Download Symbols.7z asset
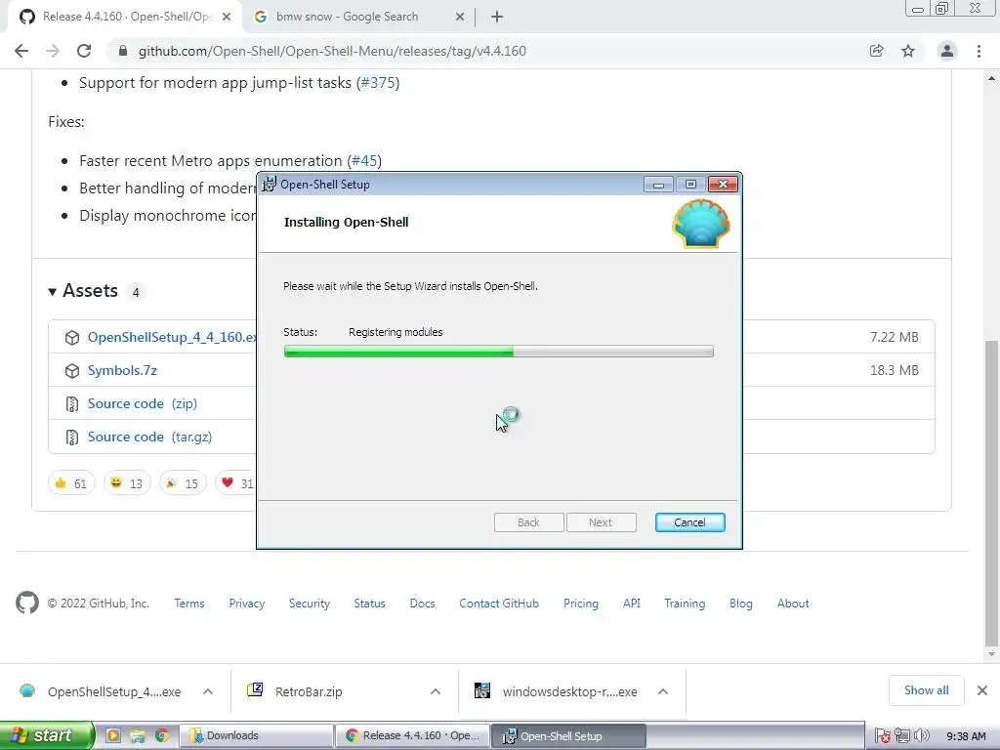This screenshot has height=750, width=1000. [x=122, y=370]
